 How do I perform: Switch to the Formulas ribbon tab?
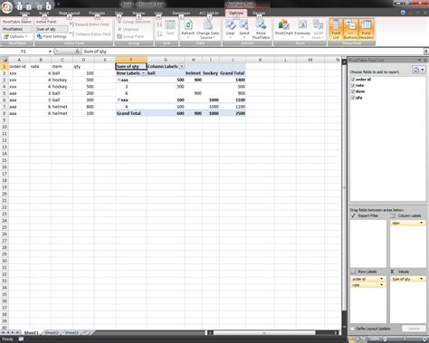97,13
